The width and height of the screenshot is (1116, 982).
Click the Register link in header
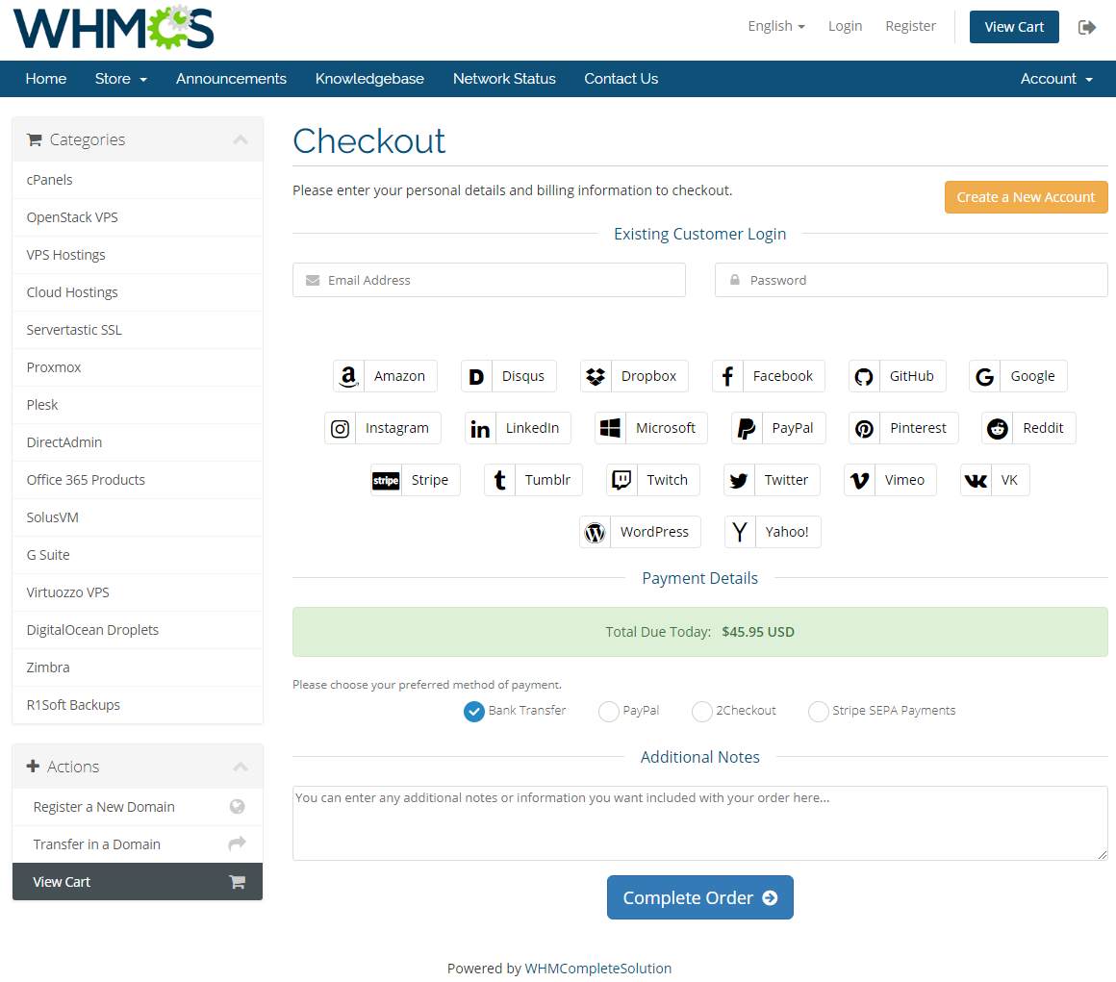tap(910, 26)
